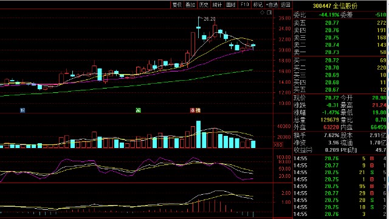The width and height of the screenshot is (389, 219).
Task: Select the 画线 draw line tool
Action: click(x=230, y=5)
